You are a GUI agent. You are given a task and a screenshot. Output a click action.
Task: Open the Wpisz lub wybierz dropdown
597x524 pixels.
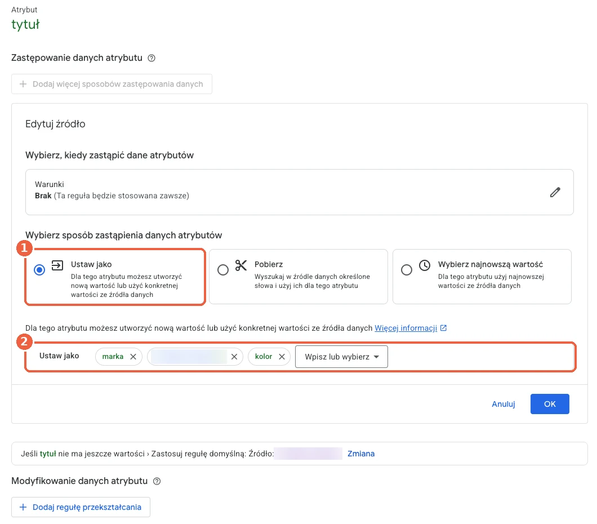(x=341, y=357)
